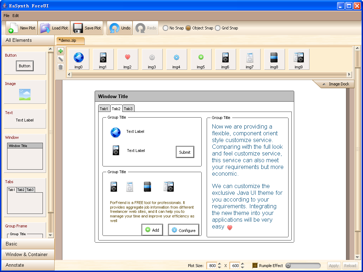Viewport: 363px width, 272px height.
Task: Expand the Window & Container section
Action: pyautogui.click(x=27, y=254)
